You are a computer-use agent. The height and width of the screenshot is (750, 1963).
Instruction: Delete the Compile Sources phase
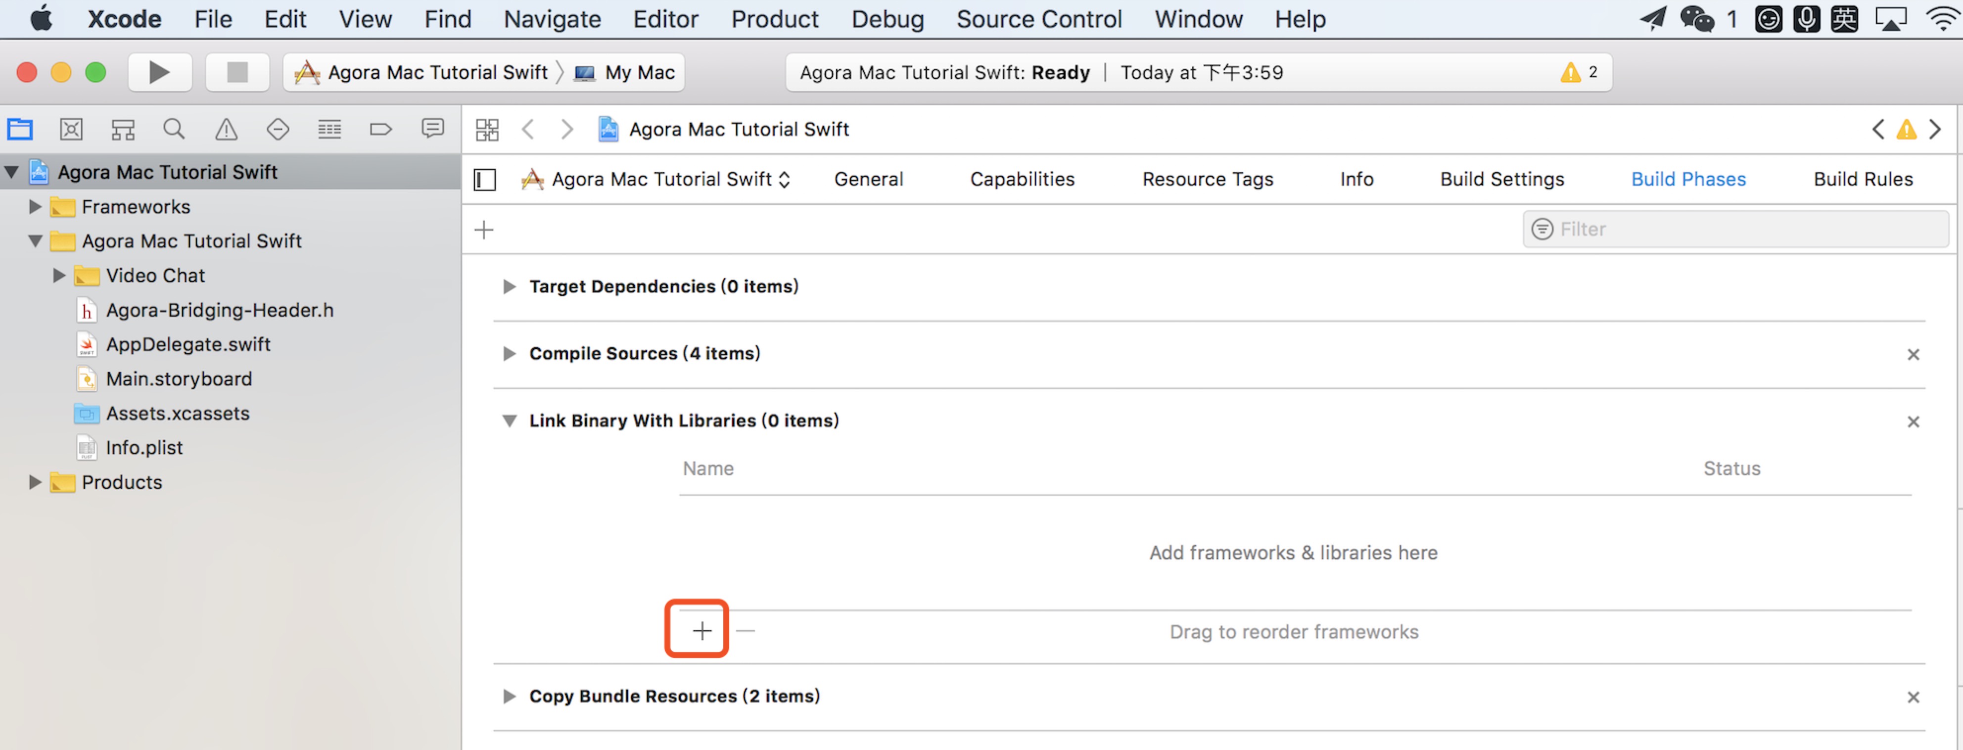1913,354
